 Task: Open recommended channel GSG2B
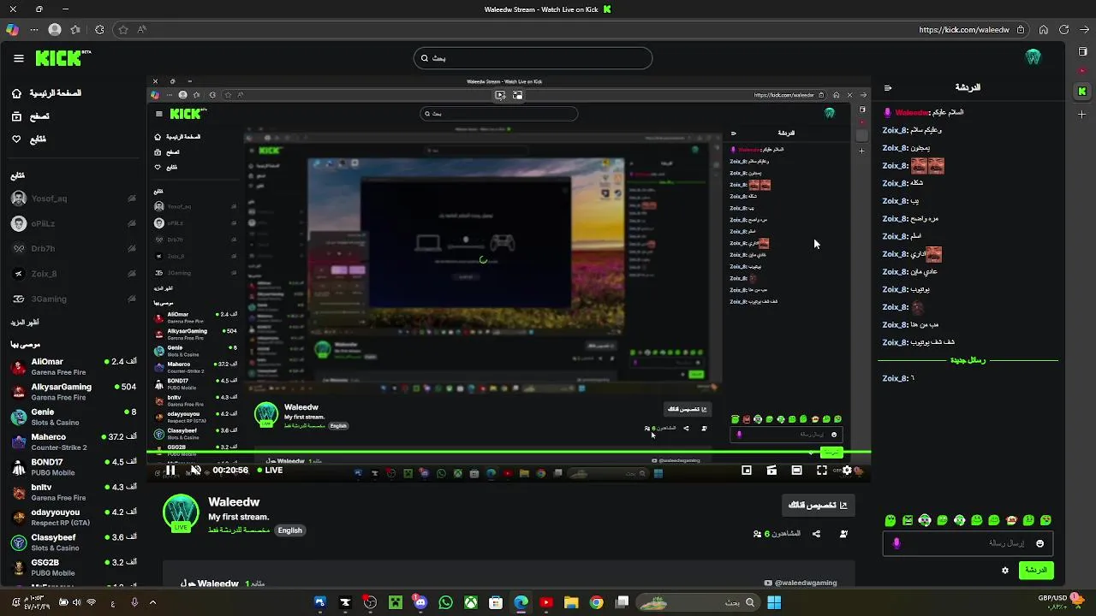[x=73, y=567]
